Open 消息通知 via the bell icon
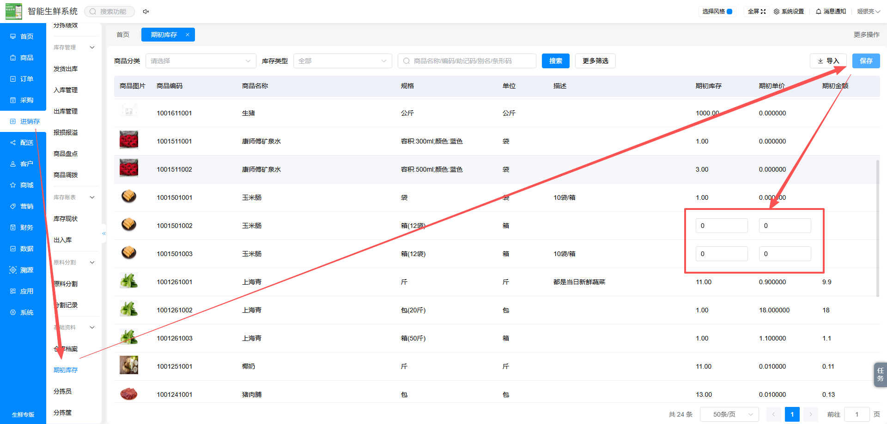The height and width of the screenshot is (424, 887). 819,12
